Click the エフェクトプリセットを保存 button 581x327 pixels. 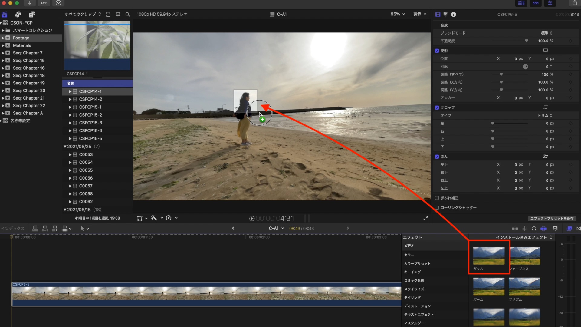tap(552, 218)
